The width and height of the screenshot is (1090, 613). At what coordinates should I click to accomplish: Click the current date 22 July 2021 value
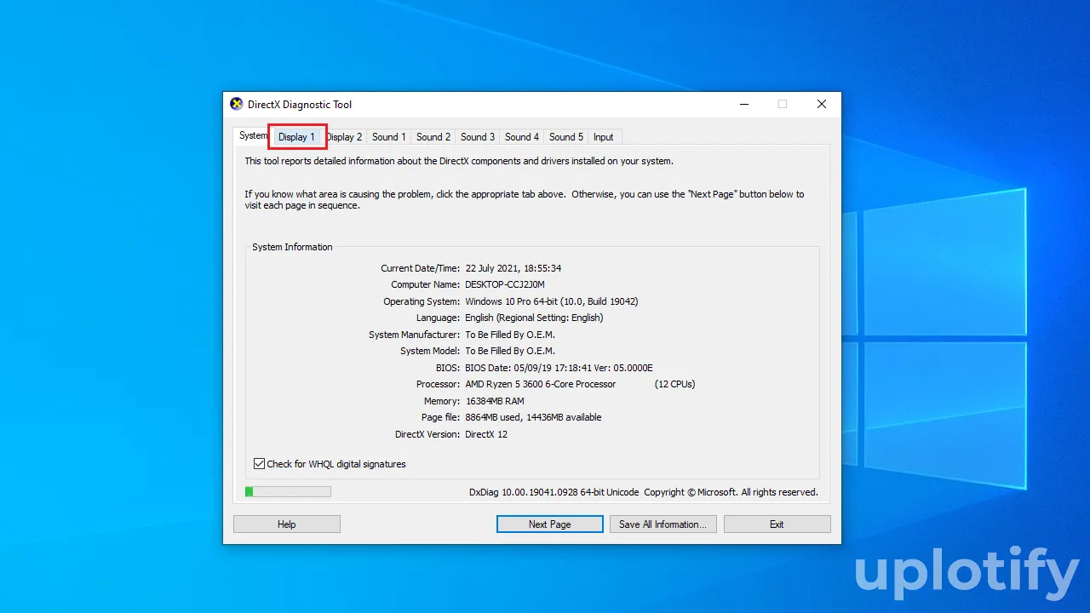click(x=513, y=268)
